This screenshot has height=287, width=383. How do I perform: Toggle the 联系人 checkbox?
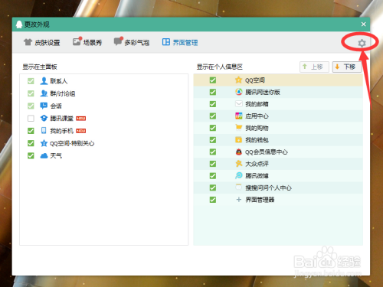click(31, 81)
